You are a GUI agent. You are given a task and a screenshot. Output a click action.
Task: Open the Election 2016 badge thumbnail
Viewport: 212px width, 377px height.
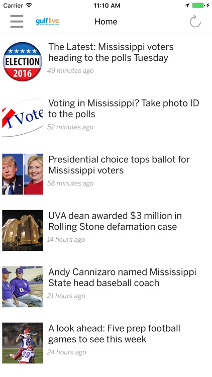coord(23,61)
